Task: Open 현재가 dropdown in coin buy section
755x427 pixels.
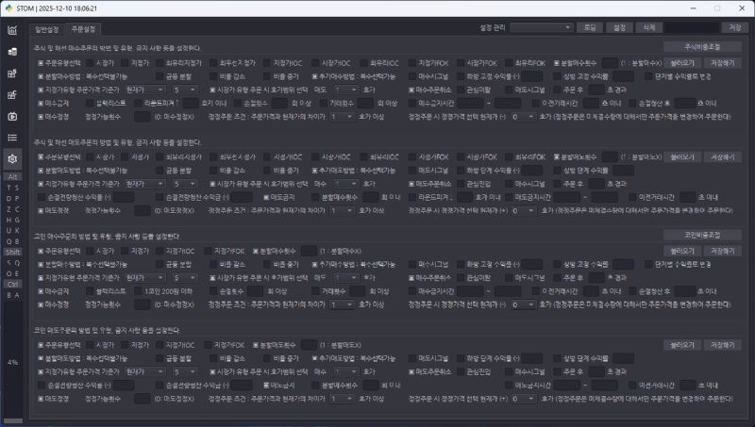Action: pyautogui.click(x=144, y=277)
